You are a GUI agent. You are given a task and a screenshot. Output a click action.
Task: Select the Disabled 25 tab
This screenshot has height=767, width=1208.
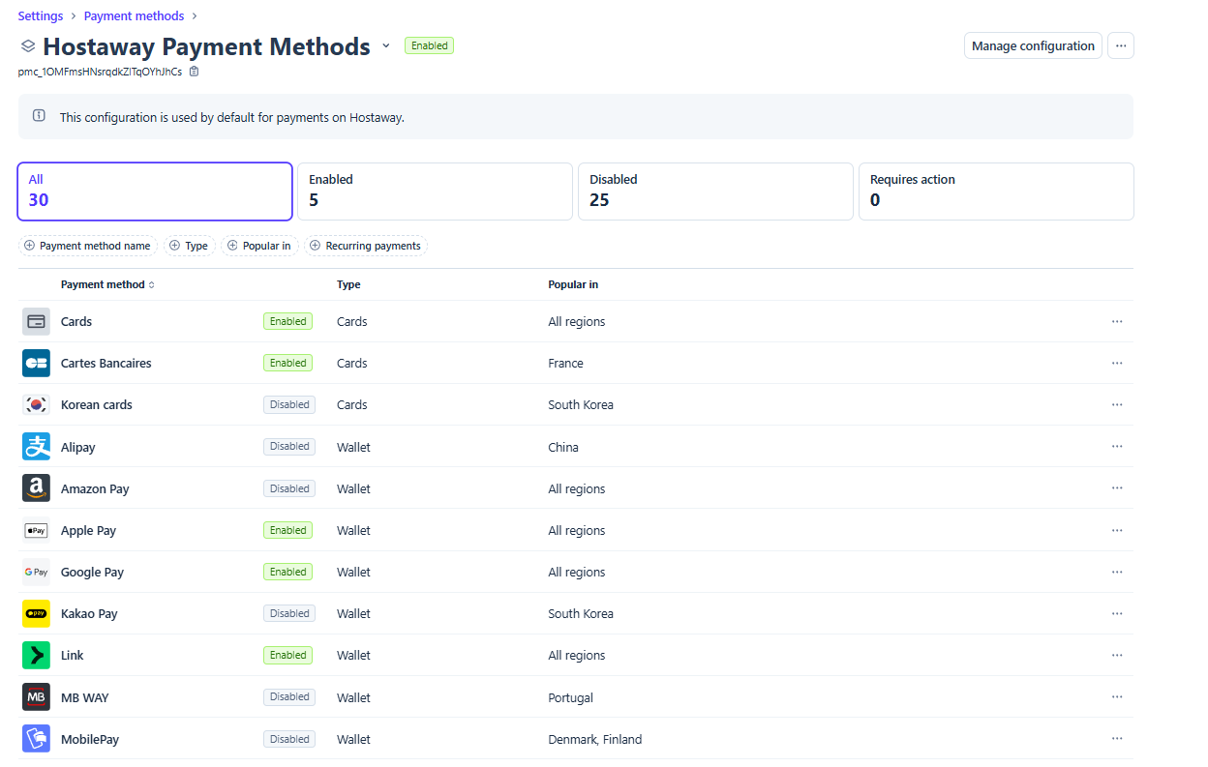[715, 192]
